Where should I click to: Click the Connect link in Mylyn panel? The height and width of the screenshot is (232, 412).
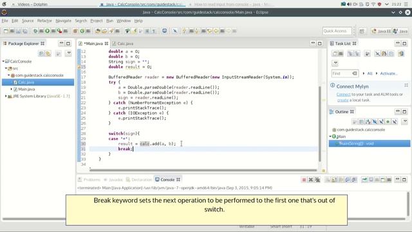(x=343, y=94)
